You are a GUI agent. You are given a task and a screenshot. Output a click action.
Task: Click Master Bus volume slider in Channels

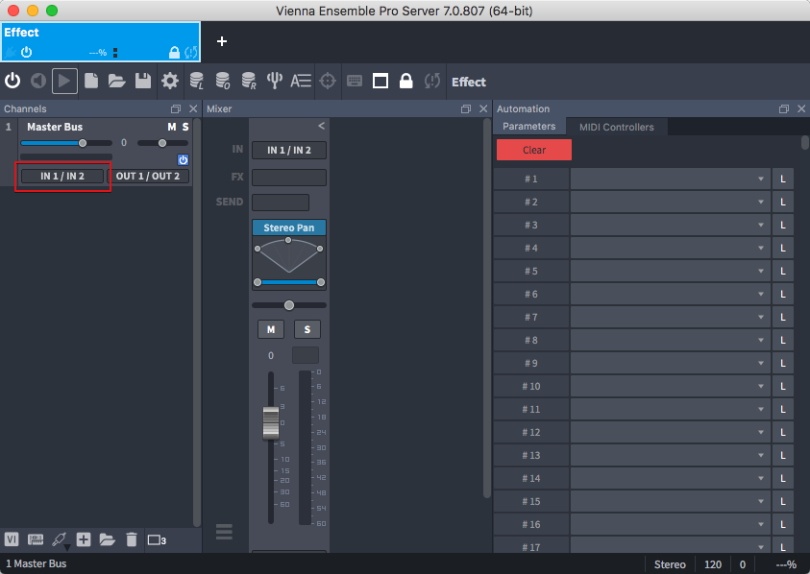coord(66,143)
